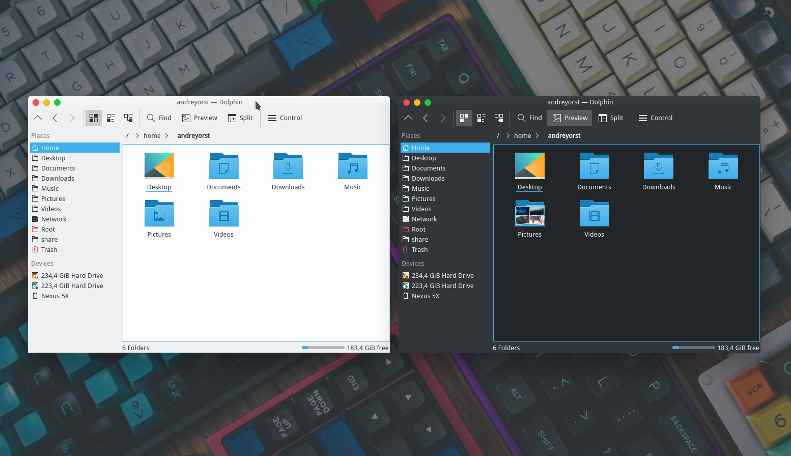Open 234,4 GiB Hard Drive in dark window
791x456 pixels.
(445, 275)
